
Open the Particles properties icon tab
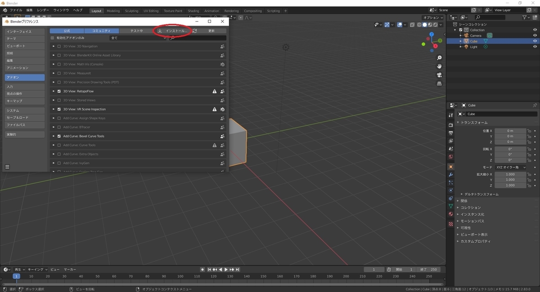451,182
